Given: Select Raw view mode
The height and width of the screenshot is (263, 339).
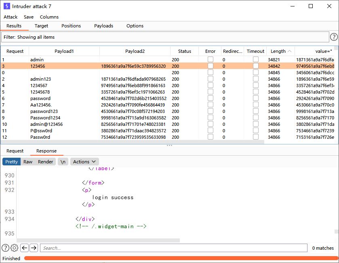Looking at the screenshot, I should pyautogui.click(x=28, y=162).
